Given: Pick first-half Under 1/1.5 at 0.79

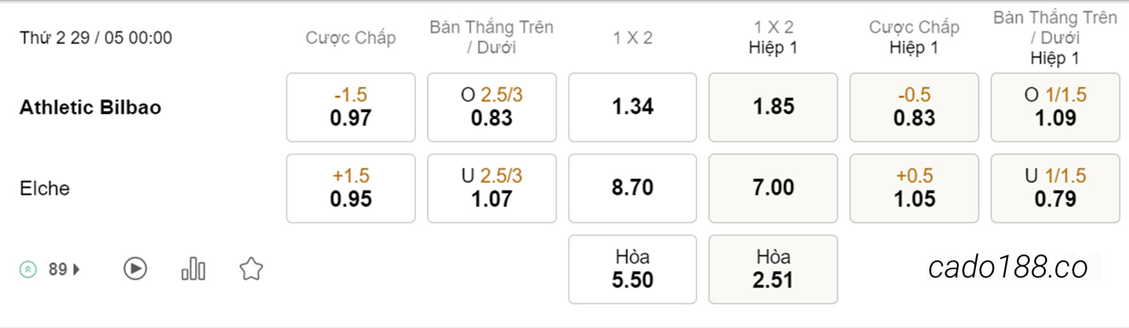Looking at the screenshot, I should click(1055, 188).
